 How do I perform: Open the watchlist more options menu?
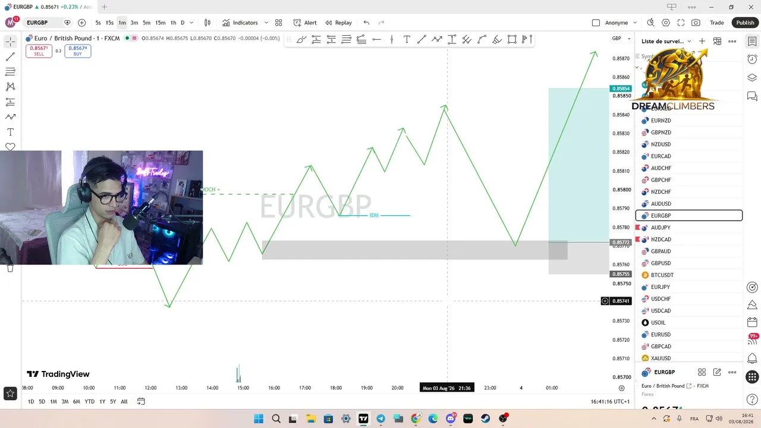[x=732, y=41]
